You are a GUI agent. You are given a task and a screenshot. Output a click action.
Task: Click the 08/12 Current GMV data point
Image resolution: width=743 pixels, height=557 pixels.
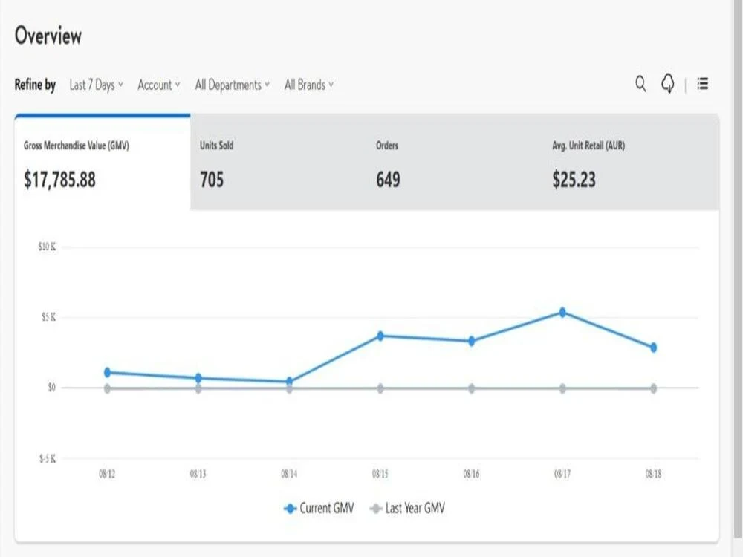point(107,372)
